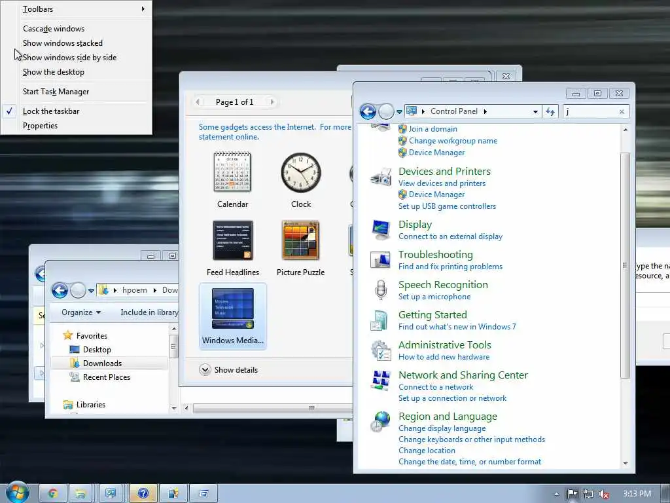Click the Devices and Printers icon
Image resolution: width=670 pixels, height=503 pixels.
click(380, 177)
